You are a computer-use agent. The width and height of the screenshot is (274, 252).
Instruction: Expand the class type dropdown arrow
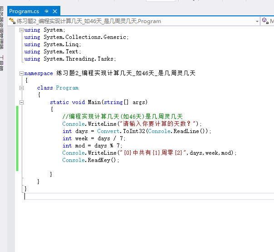pyautogui.click(x=257, y=21)
